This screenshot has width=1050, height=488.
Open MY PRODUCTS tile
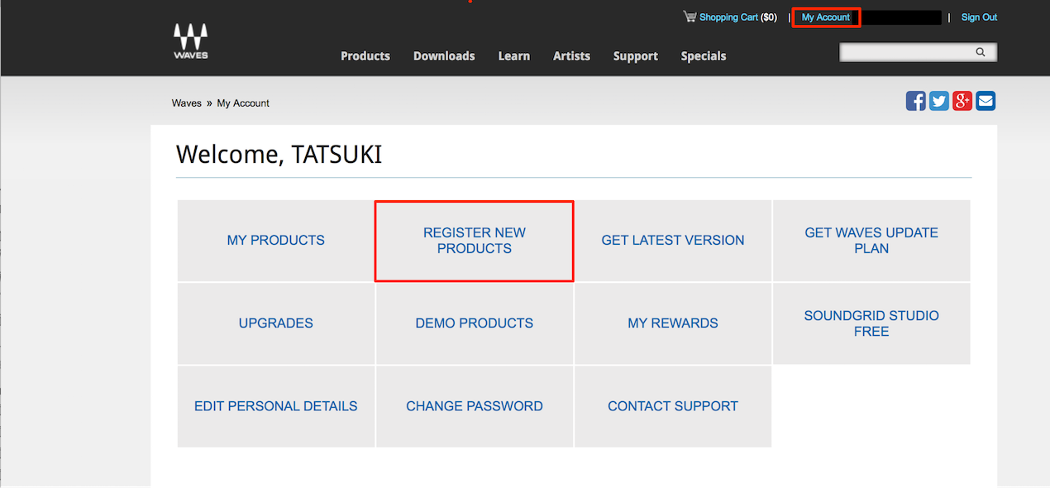tap(276, 241)
